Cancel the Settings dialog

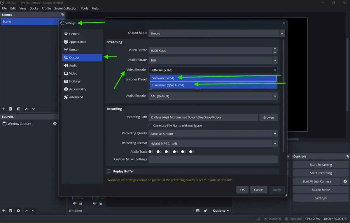click(259, 189)
